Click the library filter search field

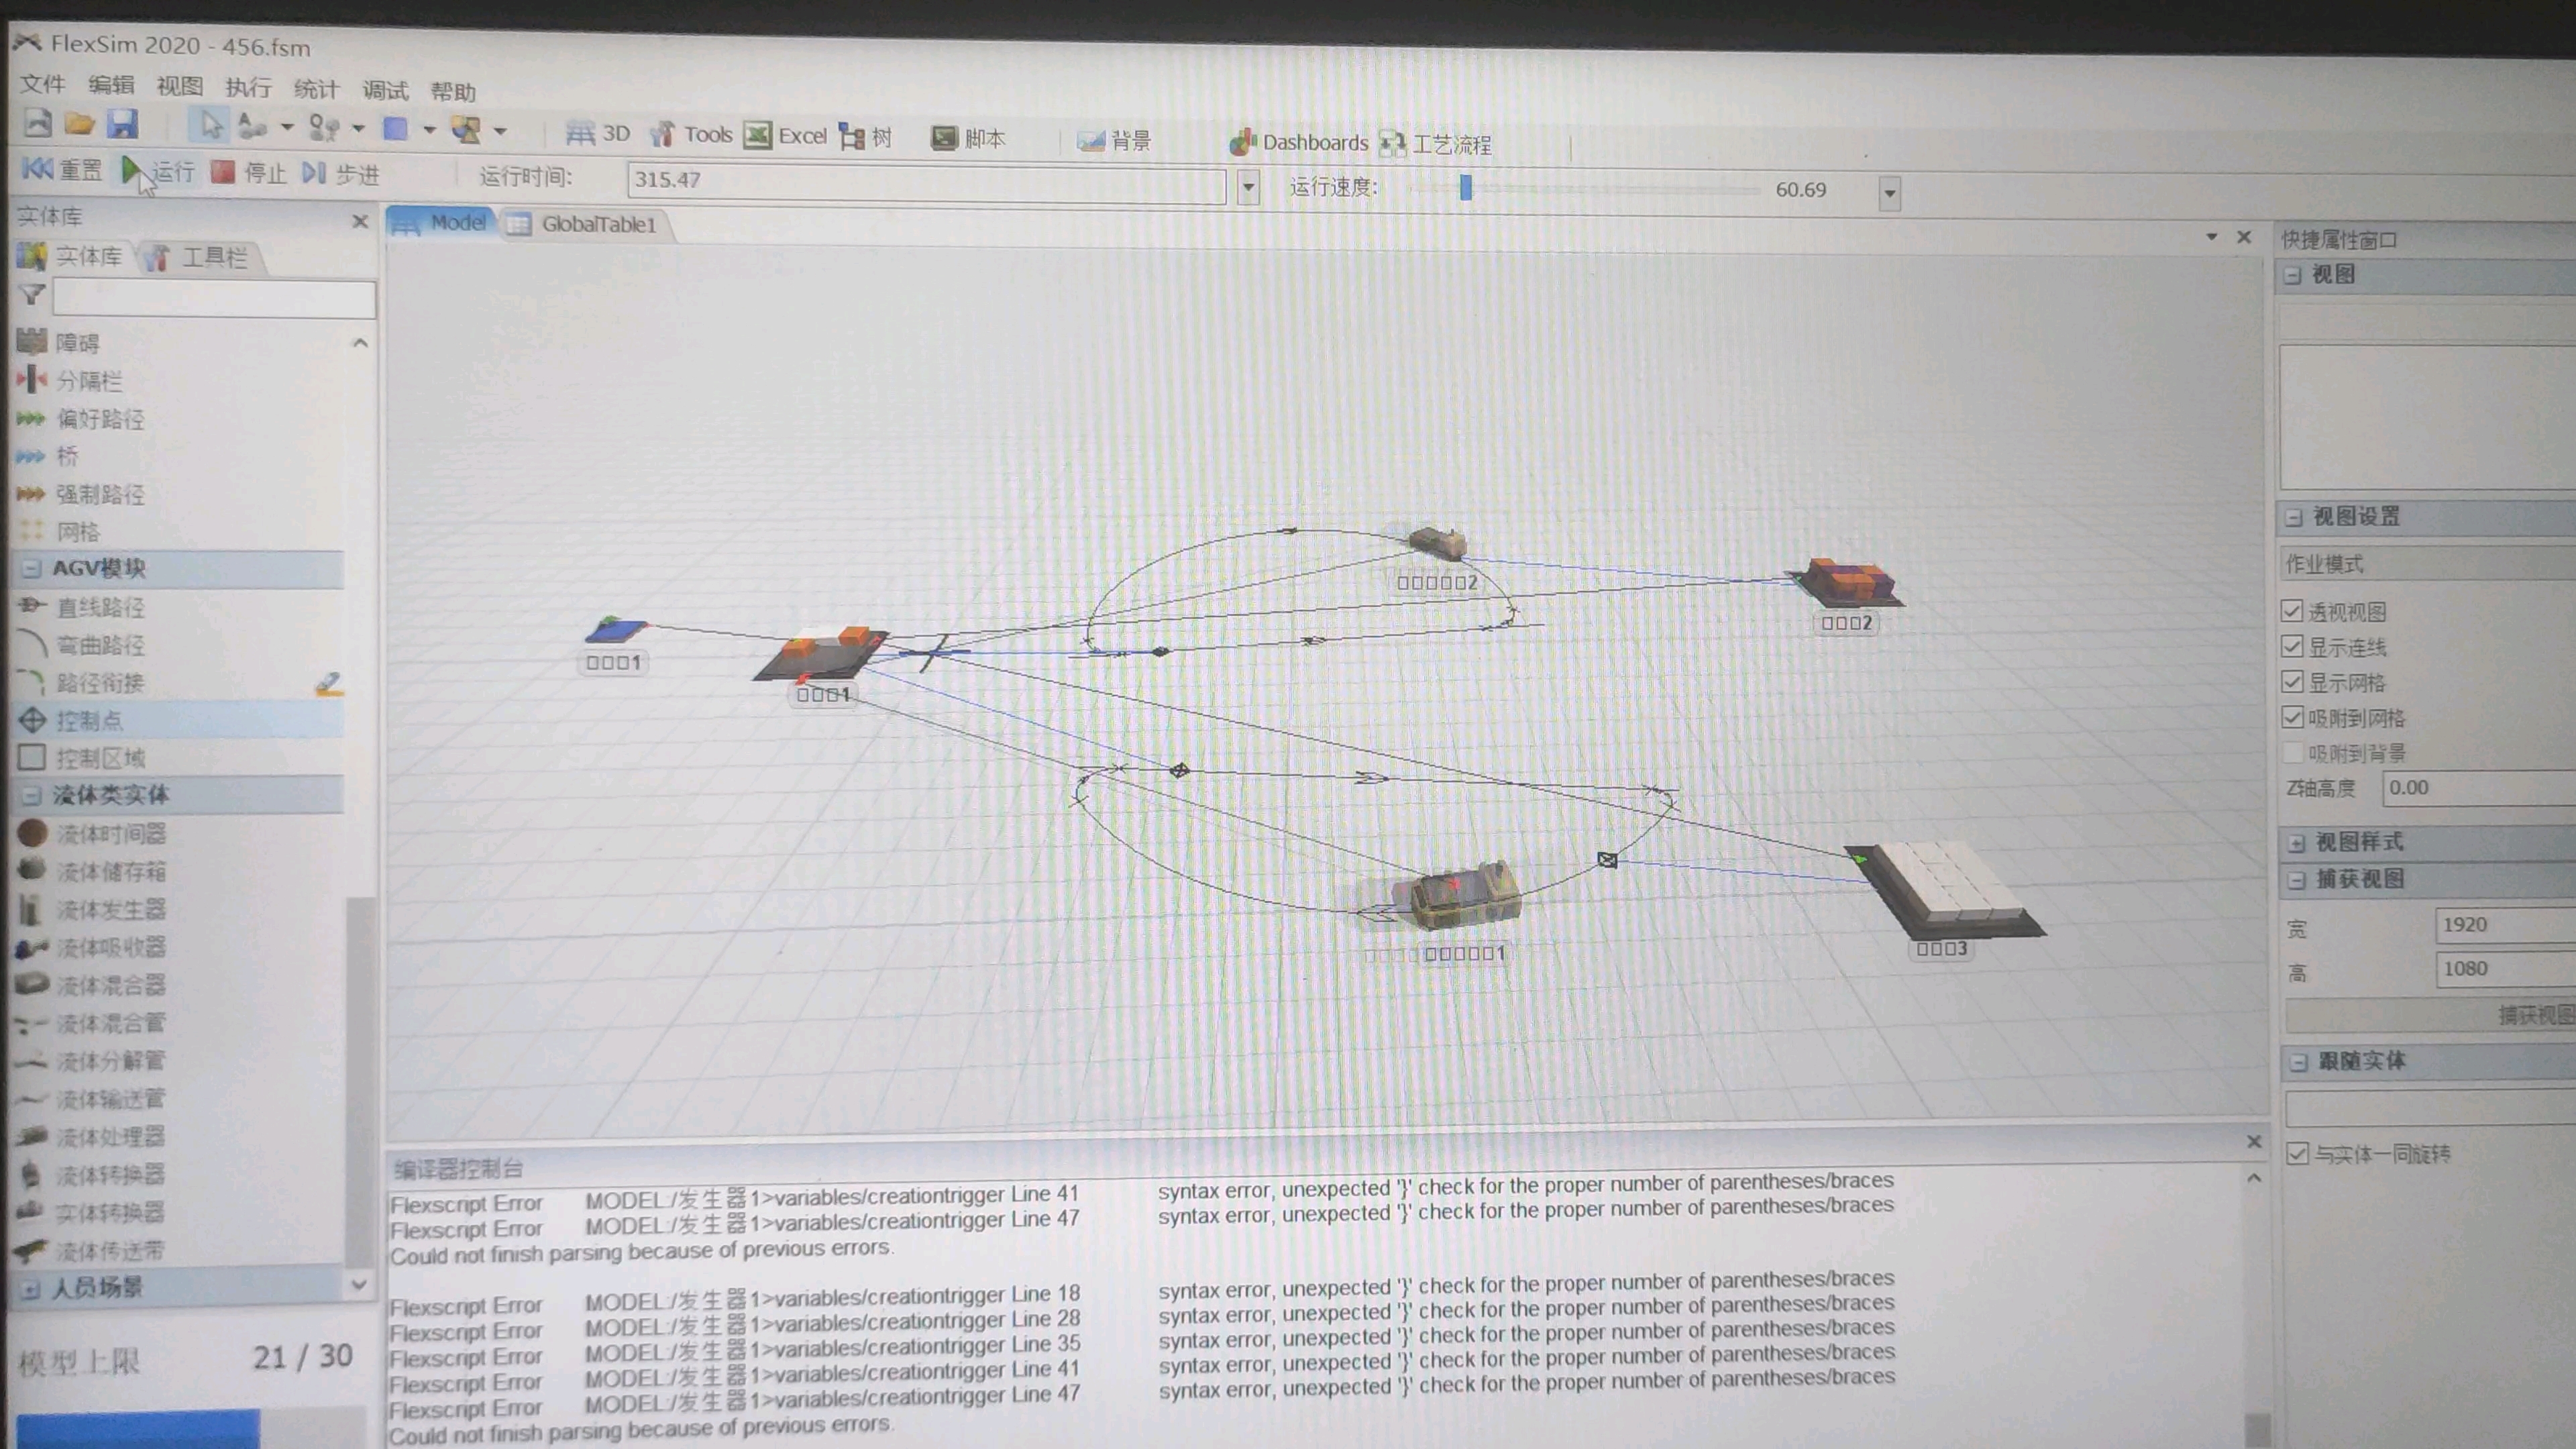tap(213, 298)
